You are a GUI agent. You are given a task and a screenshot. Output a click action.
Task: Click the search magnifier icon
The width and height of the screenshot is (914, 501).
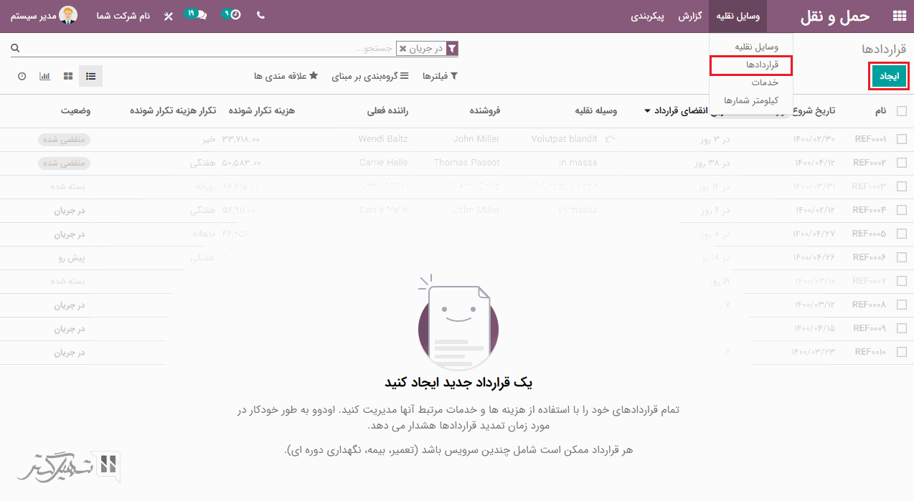point(15,49)
